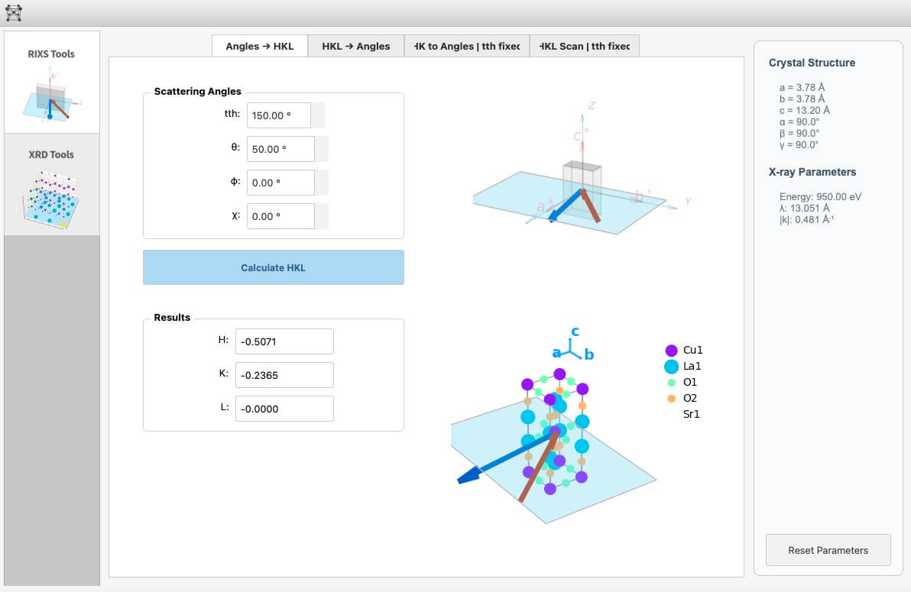Toggle Sr1 entry in the legend
Screen dimensions: 911x592
[x=691, y=415]
